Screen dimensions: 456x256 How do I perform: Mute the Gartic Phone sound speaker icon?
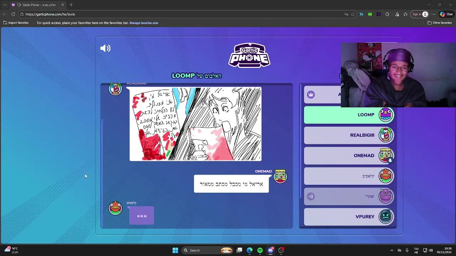(x=105, y=48)
